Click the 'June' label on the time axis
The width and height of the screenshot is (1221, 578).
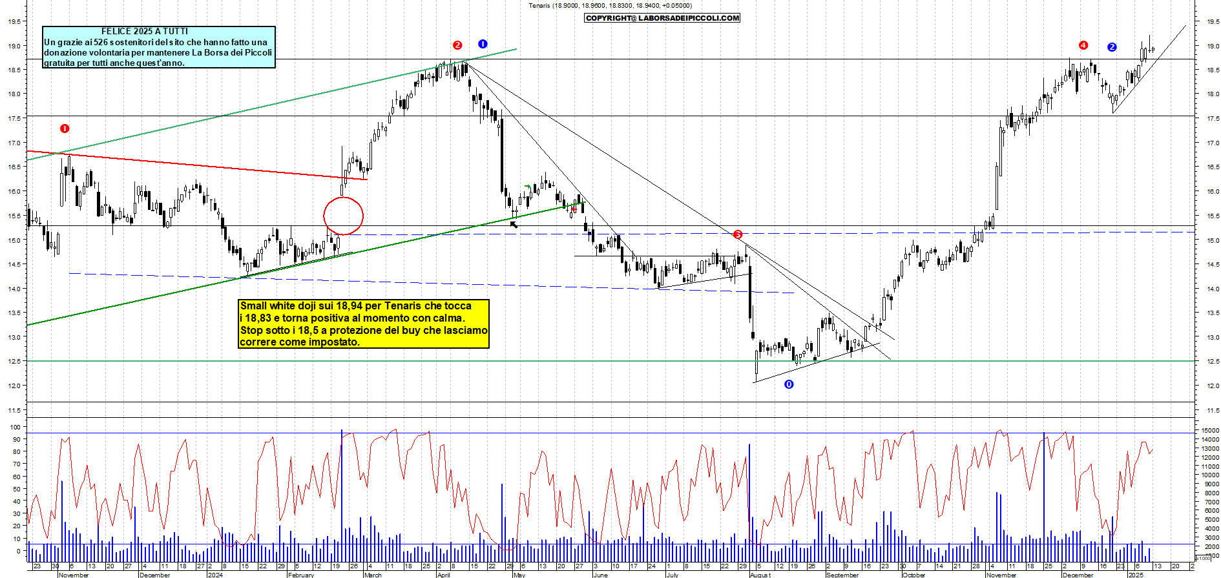[600, 575]
